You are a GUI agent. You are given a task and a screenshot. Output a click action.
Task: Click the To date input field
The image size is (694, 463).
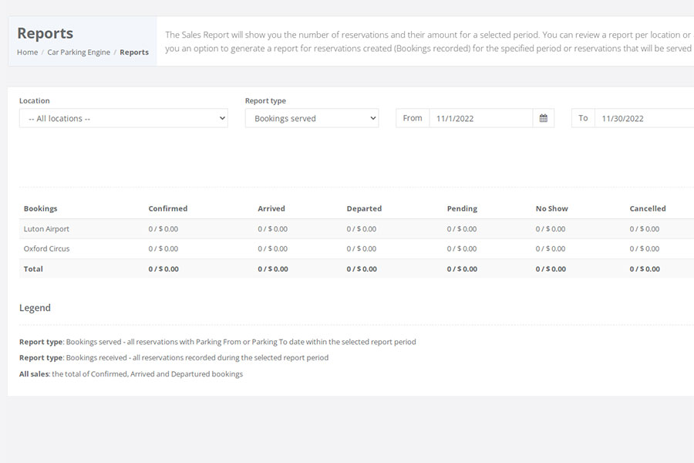point(645,118)
